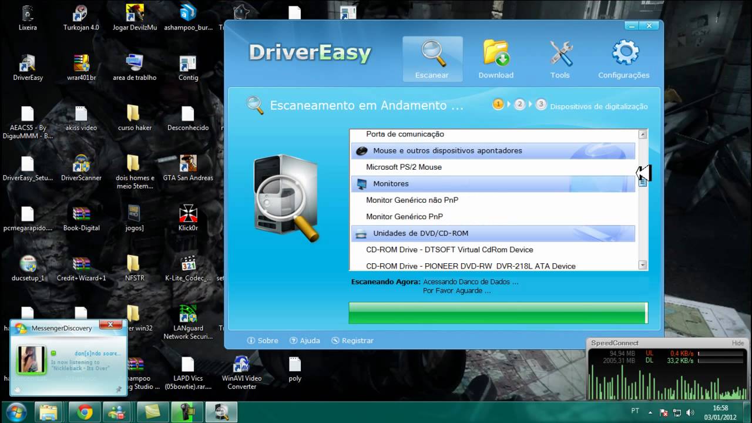Open the Windows Start menu
This screenshot has width=752, height=423.
tap(16, 412)
